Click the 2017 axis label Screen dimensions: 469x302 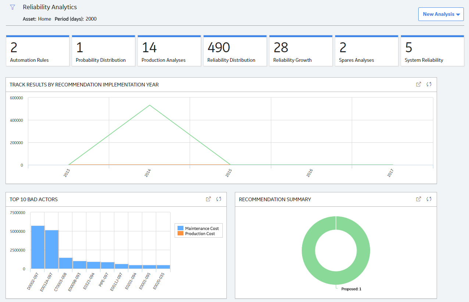pos(391,173)
